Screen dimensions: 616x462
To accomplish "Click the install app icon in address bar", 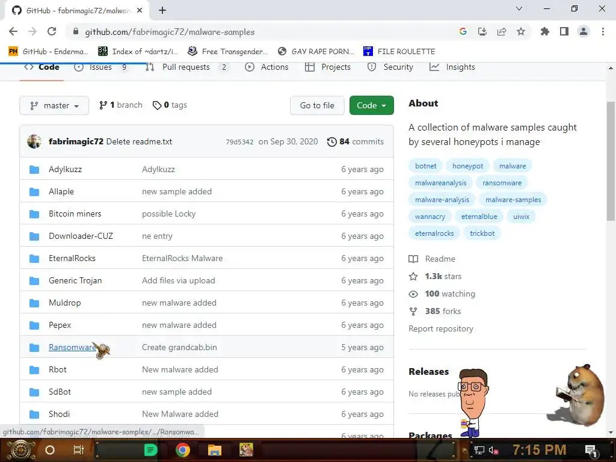I will (x=482, y=31).
